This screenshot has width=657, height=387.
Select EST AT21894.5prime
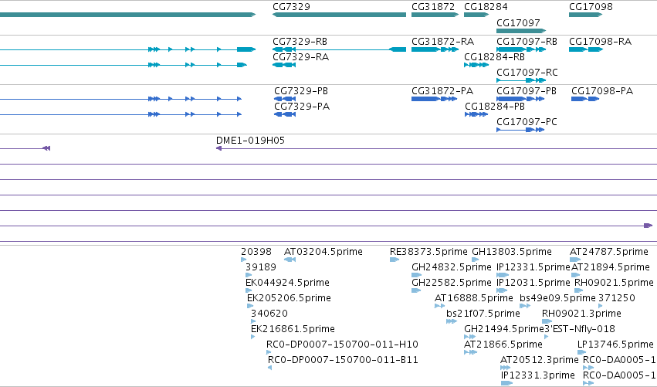pos(576,275)
